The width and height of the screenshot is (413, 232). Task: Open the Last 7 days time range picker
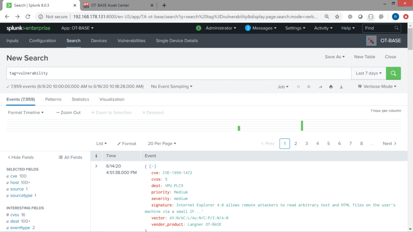[369, 73]
